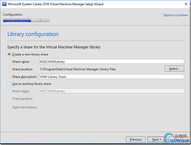This screenshot has height=145, width=191.
Task: Click the Share location label under new share
Action: tap(23, 69)
